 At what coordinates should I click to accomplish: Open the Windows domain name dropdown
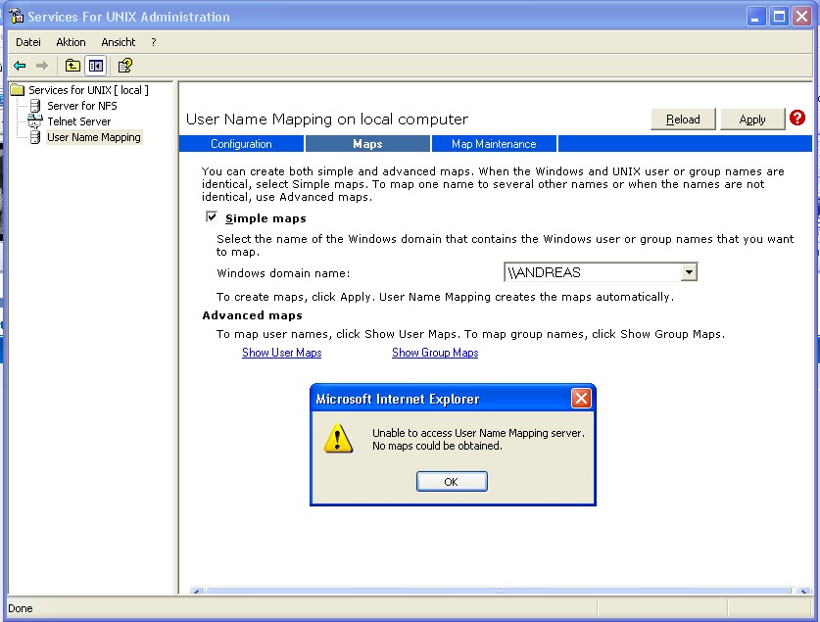click(x=689, y=272)
